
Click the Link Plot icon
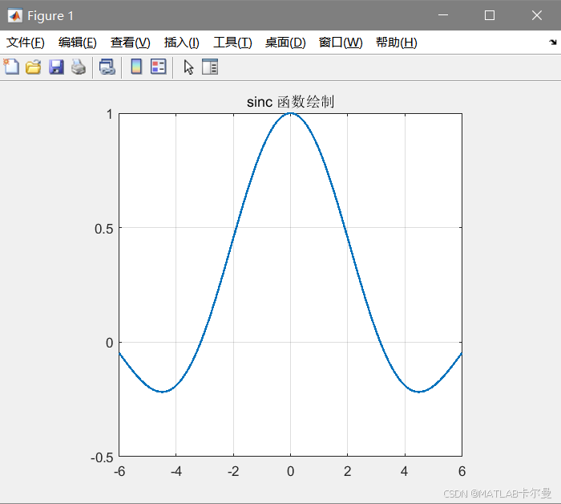tap(107, 67)
